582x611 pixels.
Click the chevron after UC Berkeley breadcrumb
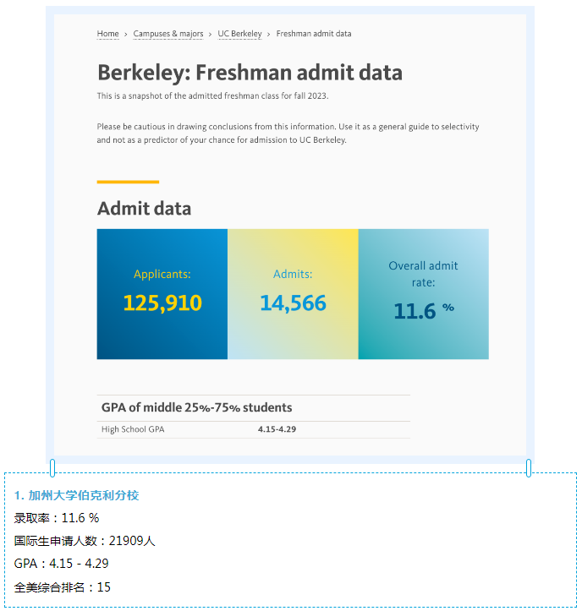tap(268, 35)
